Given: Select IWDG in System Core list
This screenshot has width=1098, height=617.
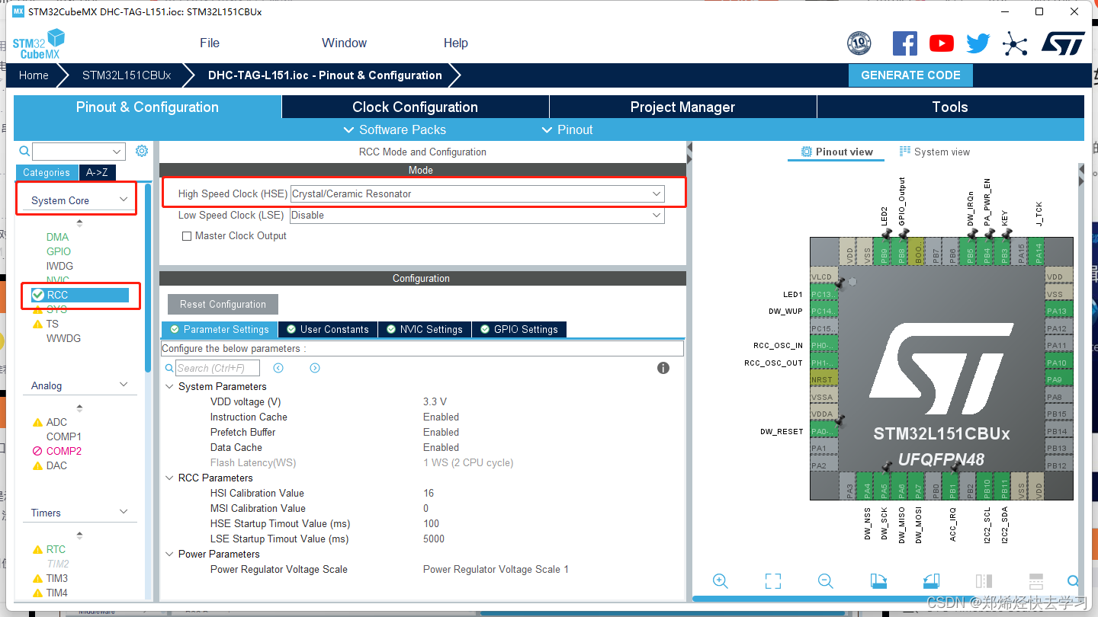Looking at the screenshot, I should (60, 266).
